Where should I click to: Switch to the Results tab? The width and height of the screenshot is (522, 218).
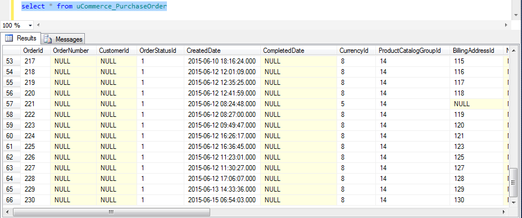click(21, 38)
